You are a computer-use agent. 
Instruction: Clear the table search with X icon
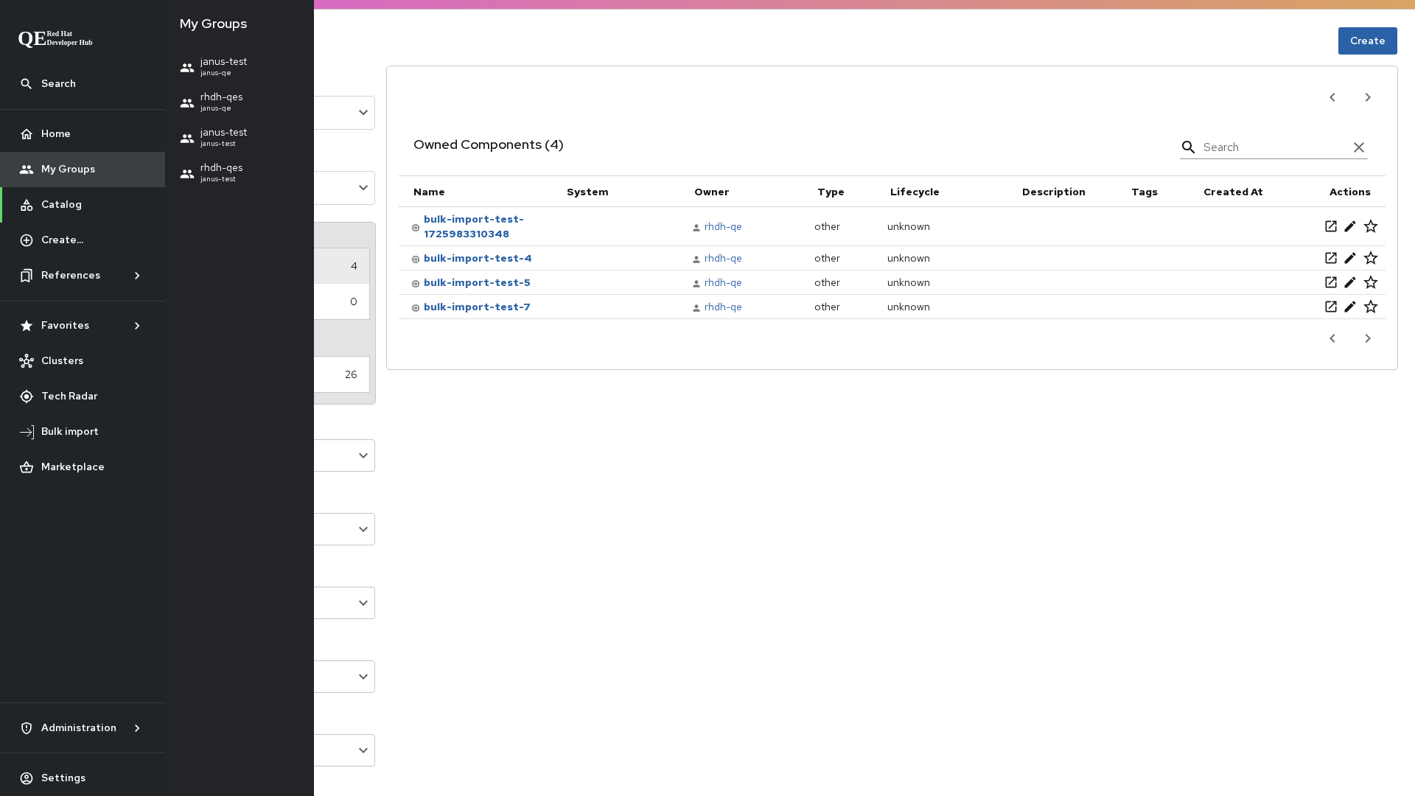(x=1358, y=147)
